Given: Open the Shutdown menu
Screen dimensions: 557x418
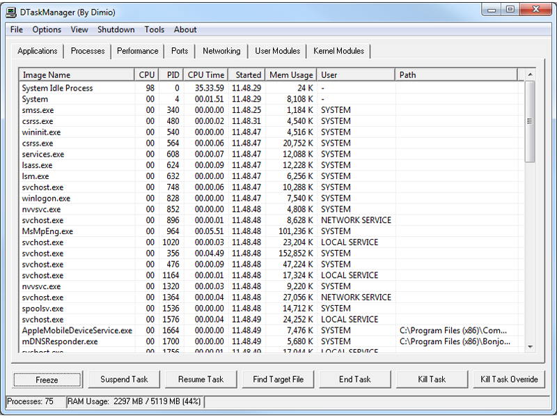Looking at the screenshot, I should pyautogui.click(x=116, y=30).
